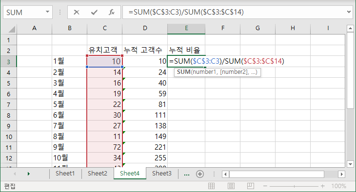Select row 2 header
Viewport: 356px width, 192px height.
(9, 51)
